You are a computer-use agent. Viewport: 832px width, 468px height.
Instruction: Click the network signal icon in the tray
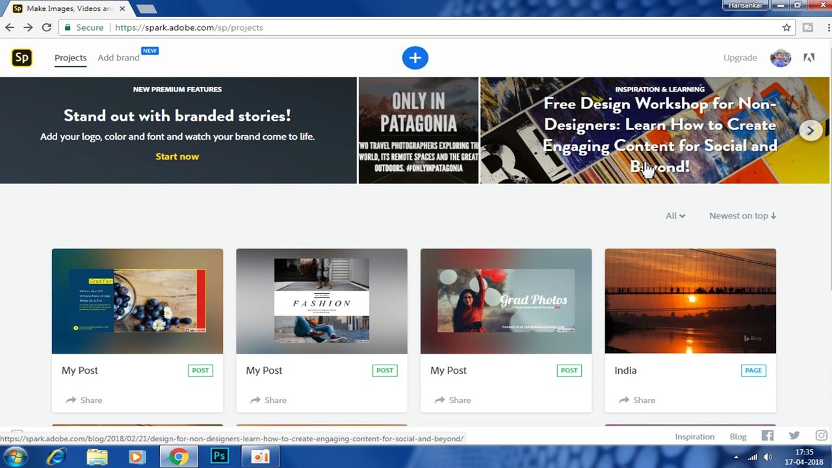pos(753,457)
